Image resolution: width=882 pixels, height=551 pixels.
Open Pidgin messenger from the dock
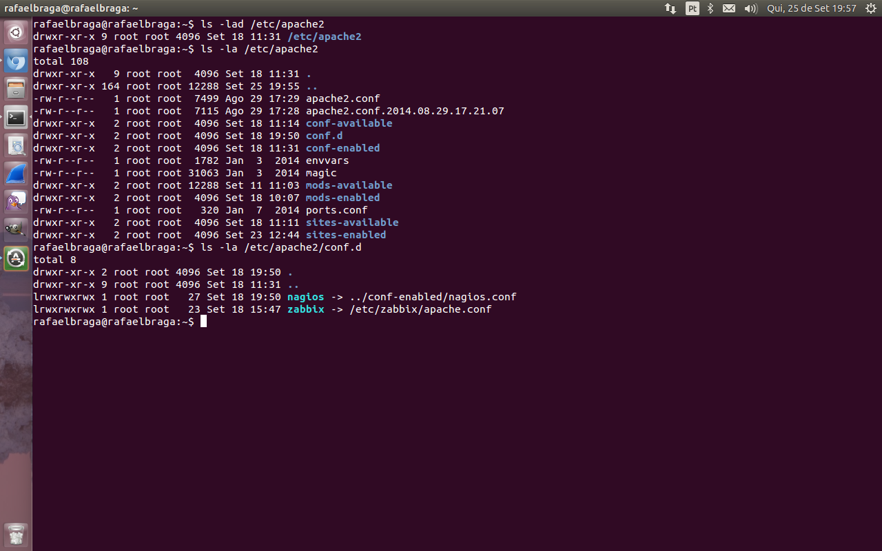click(x=16, y=202)
